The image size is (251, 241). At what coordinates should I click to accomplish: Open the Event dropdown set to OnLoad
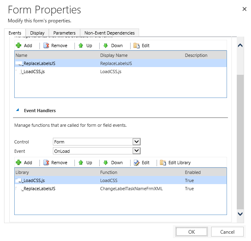click(137, 151)
